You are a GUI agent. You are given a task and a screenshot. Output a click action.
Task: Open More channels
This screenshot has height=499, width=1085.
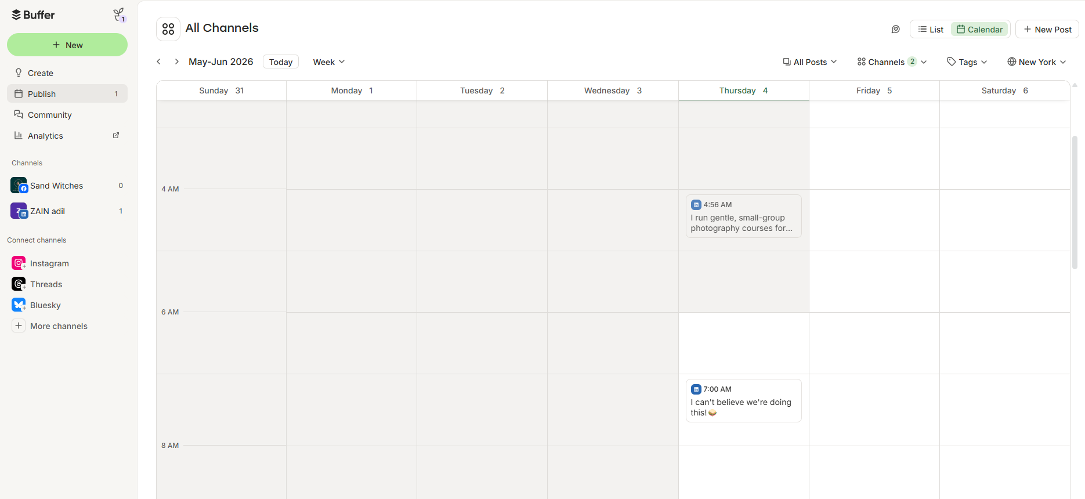click(67, 326)
